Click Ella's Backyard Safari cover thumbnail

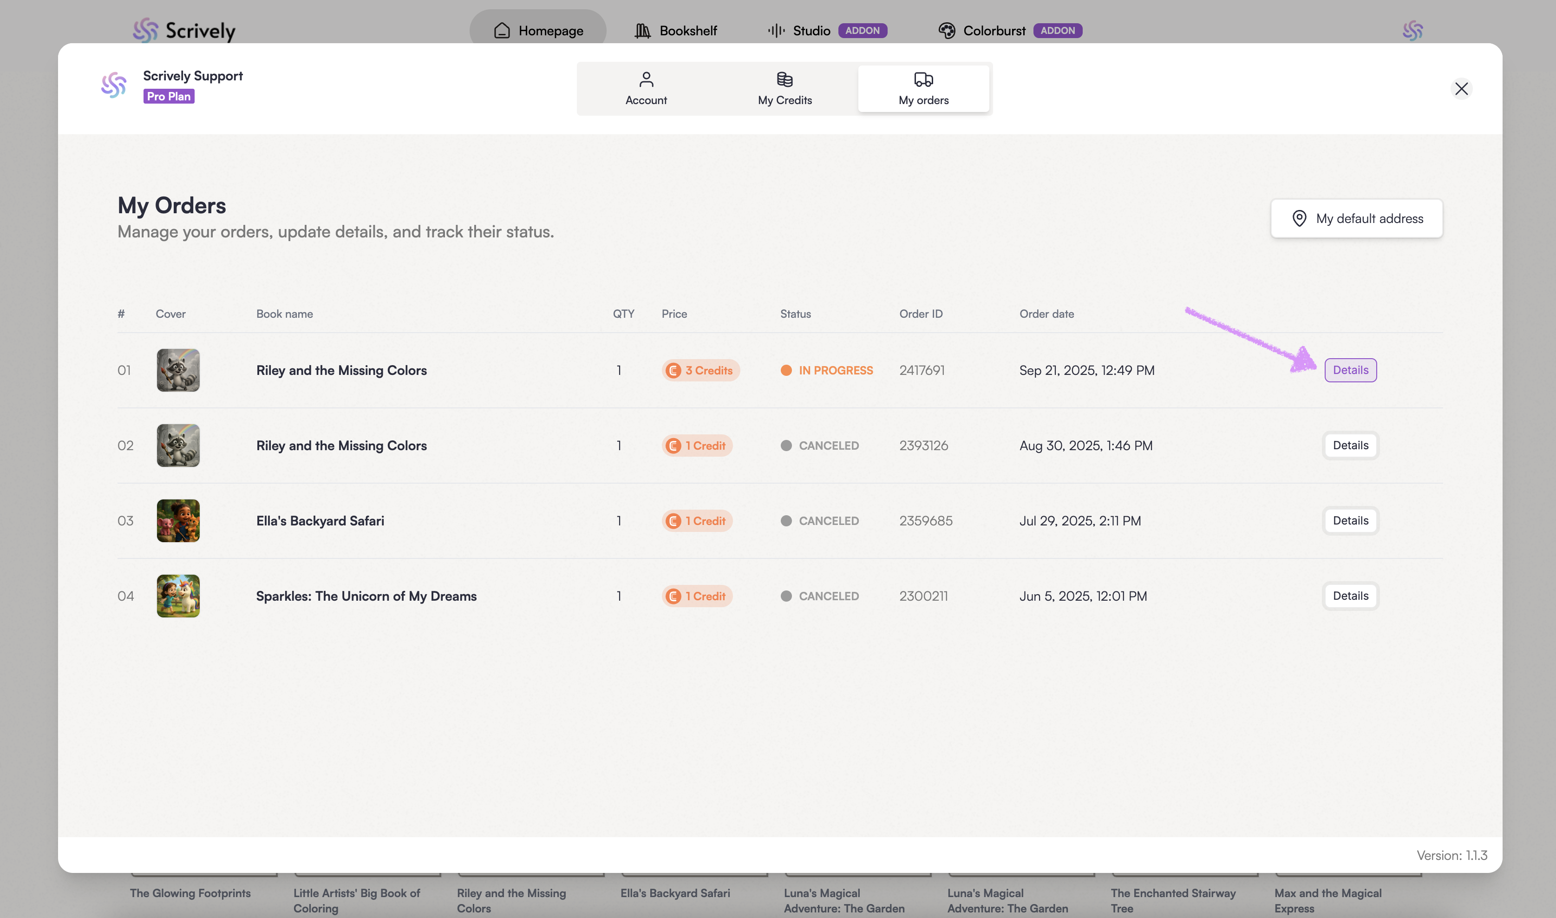coord(178,521)
